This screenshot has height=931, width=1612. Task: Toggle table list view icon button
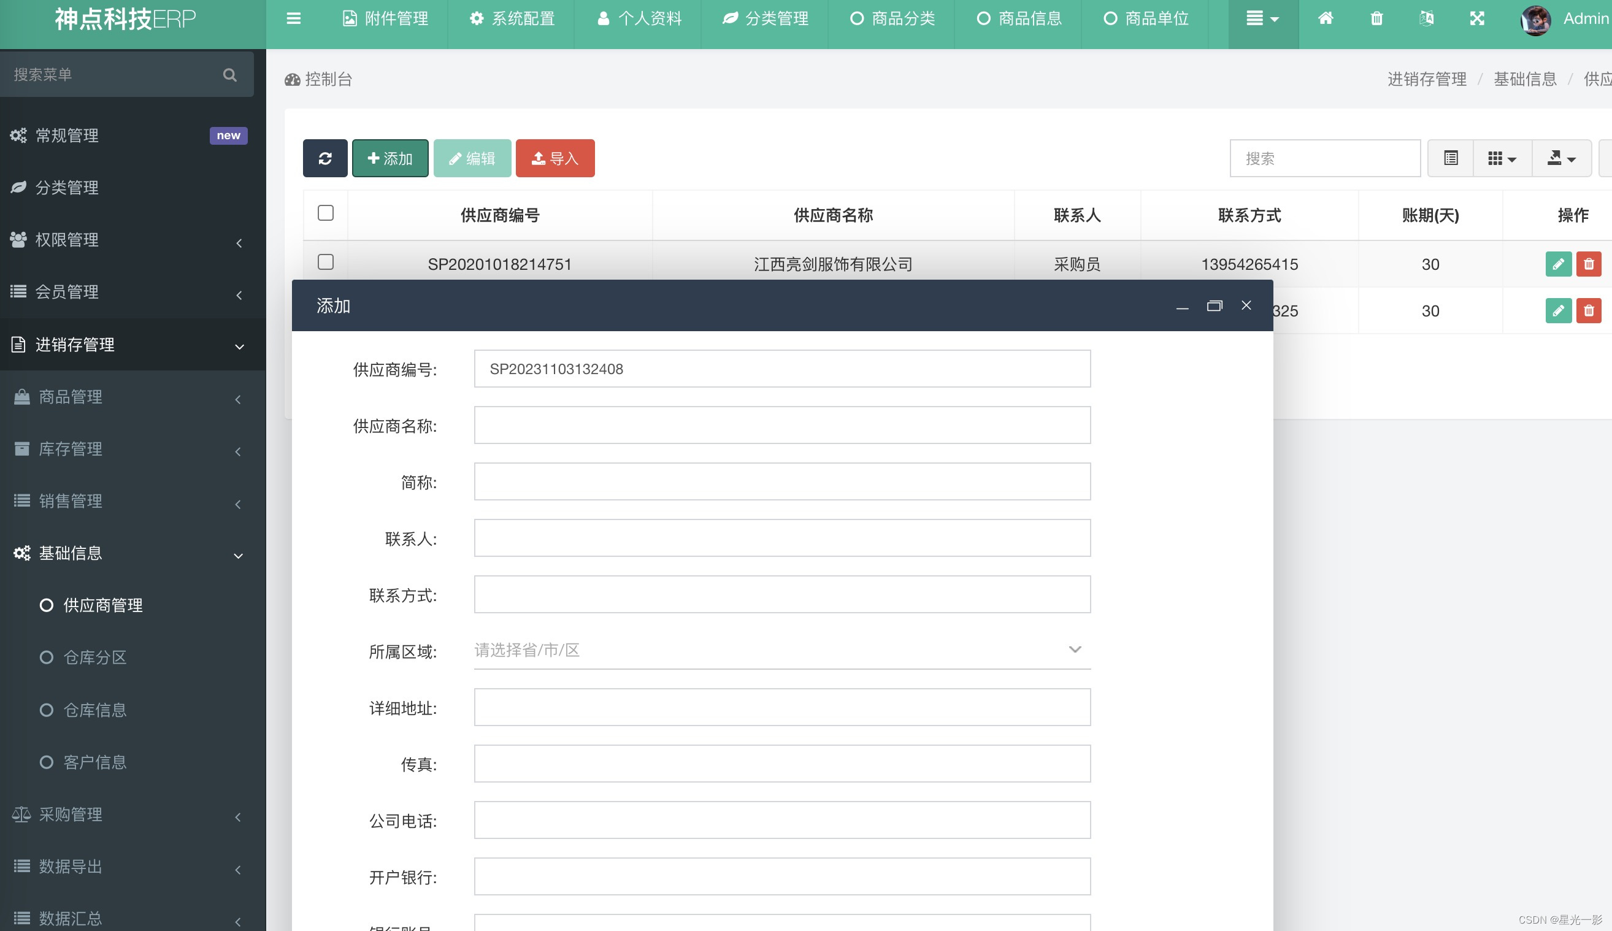point(1450,158)
